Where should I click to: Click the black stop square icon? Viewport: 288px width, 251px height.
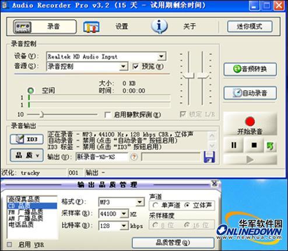click(254, 145)
